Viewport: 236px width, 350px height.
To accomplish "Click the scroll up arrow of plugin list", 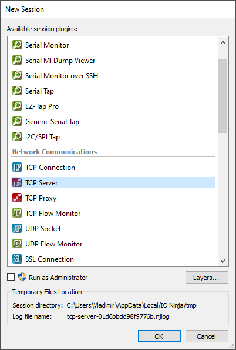I will tap(222, 42).
